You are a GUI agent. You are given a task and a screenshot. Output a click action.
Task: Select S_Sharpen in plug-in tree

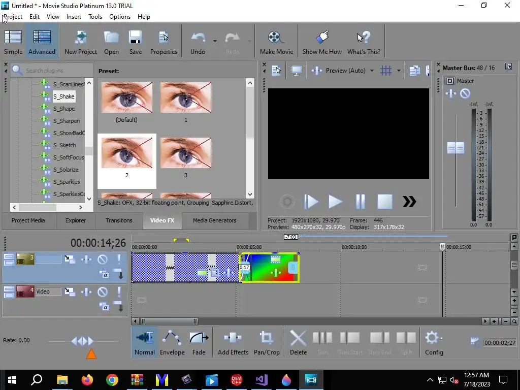click(67, 121)
